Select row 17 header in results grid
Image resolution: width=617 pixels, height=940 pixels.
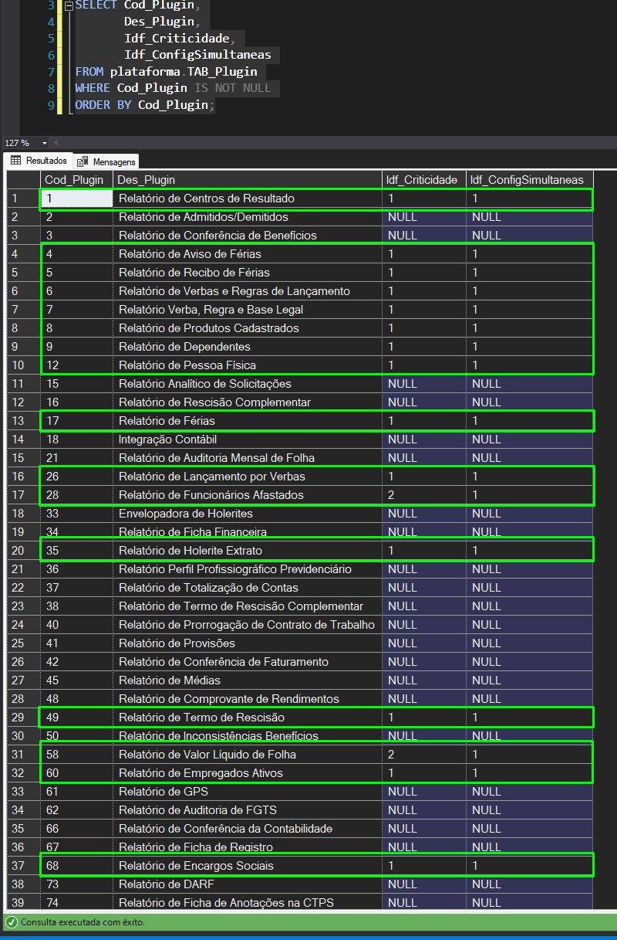[23, 495]
